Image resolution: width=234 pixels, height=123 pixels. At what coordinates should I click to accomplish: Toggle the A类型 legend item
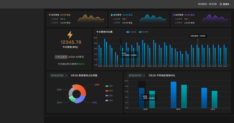point(109,86)
